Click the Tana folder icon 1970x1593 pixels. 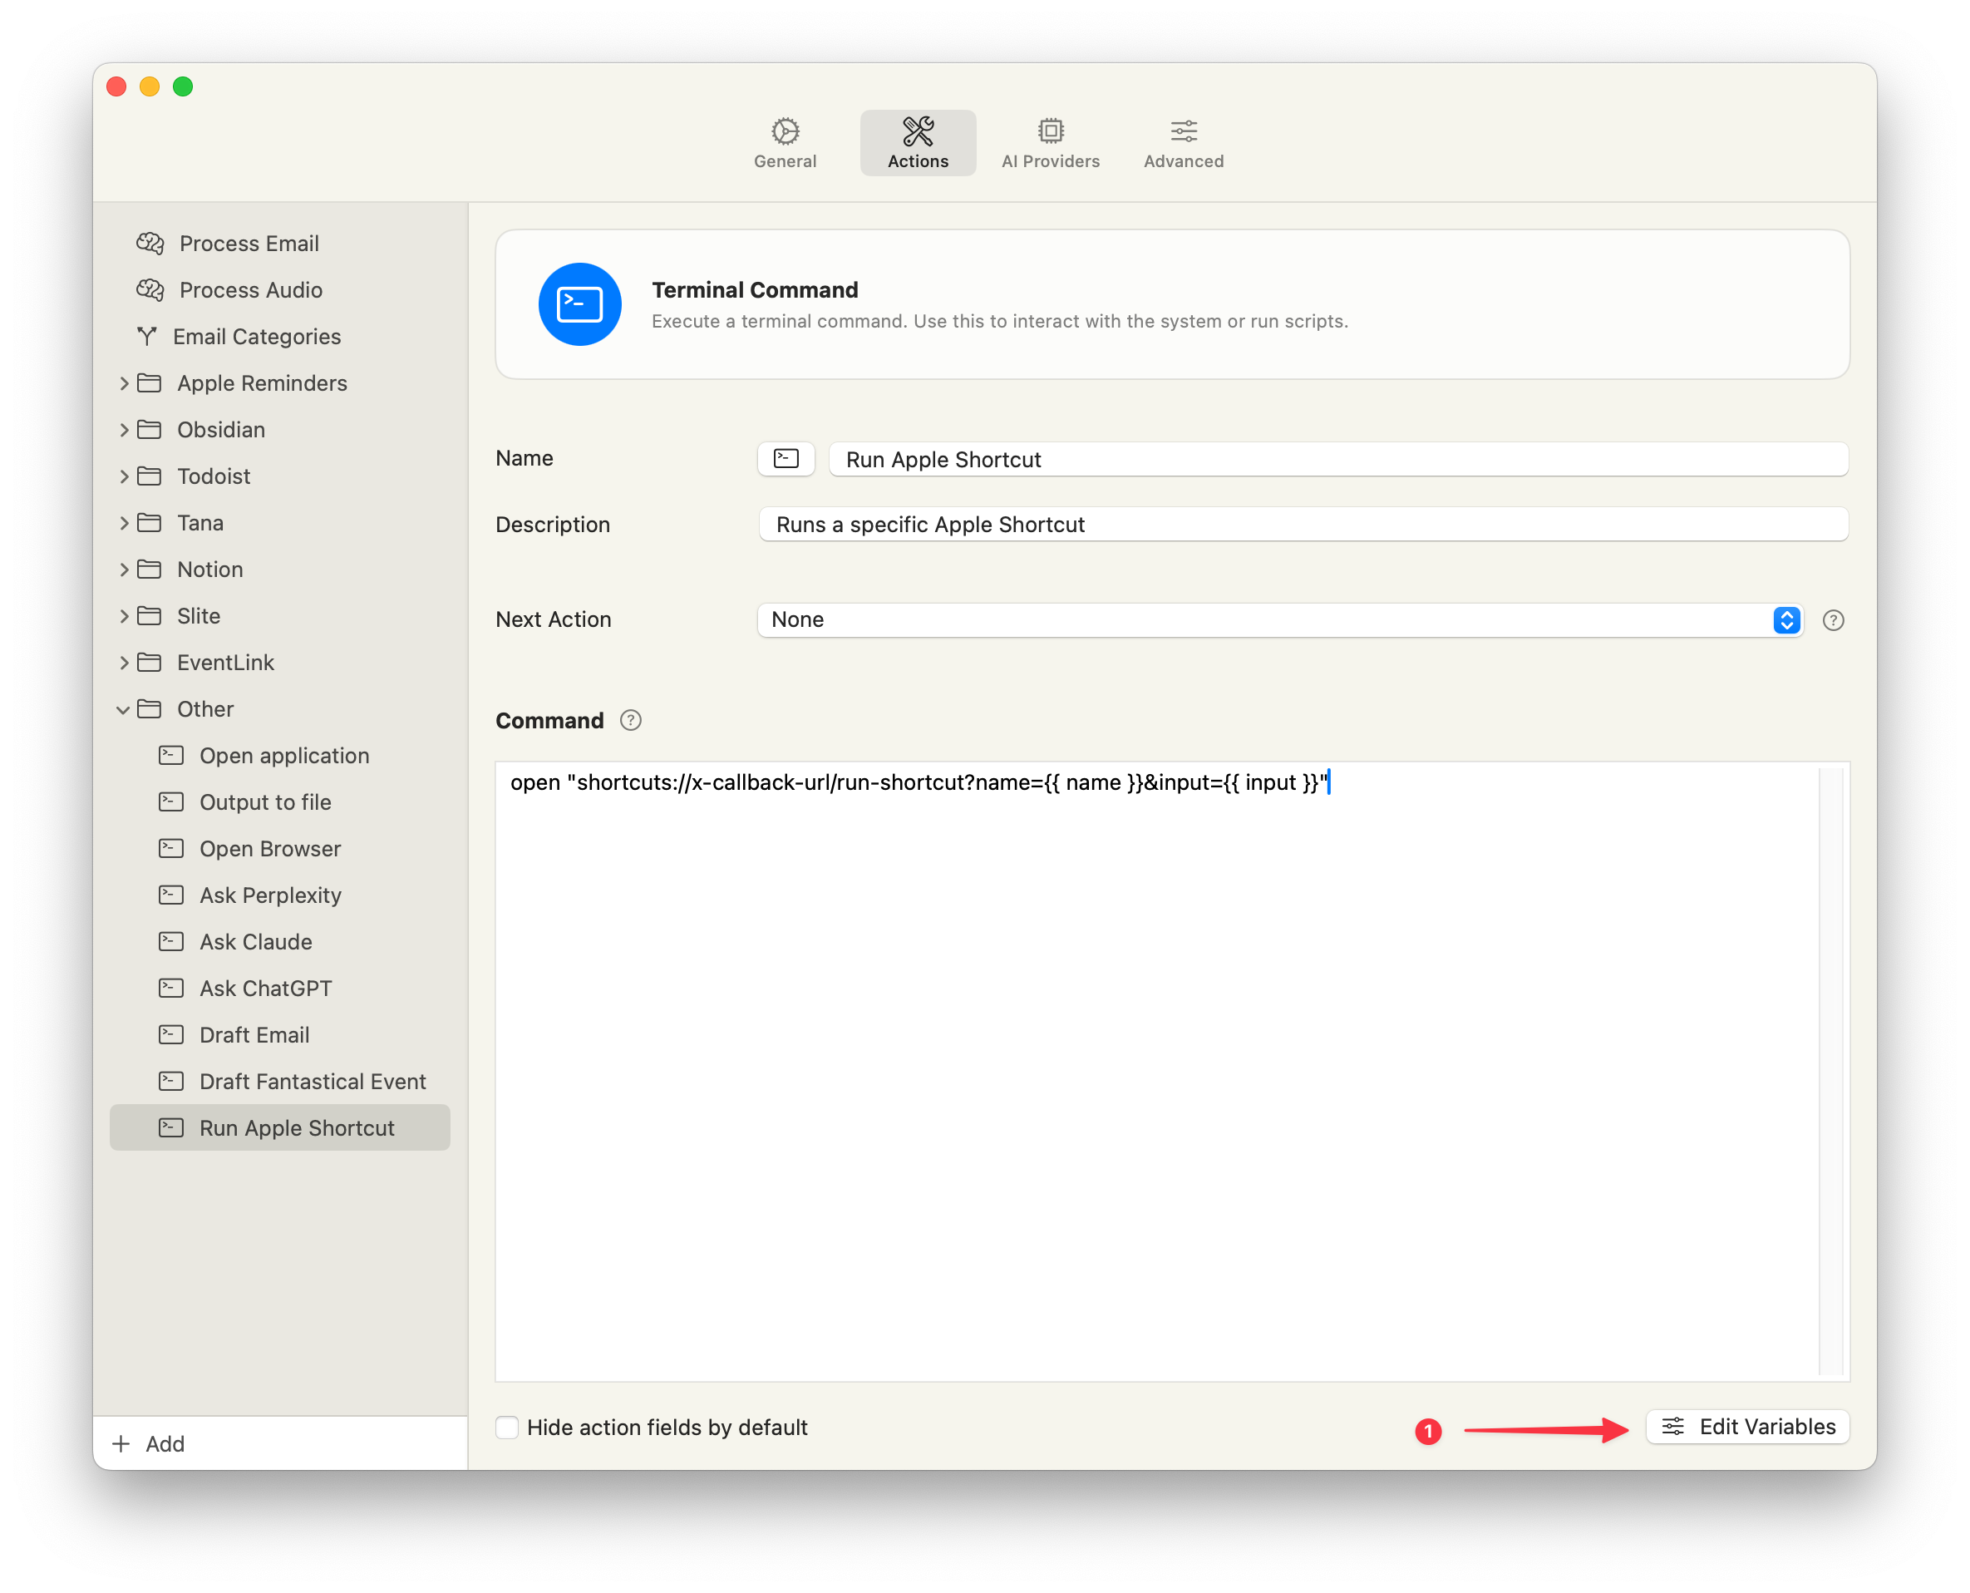coord(150,523)
